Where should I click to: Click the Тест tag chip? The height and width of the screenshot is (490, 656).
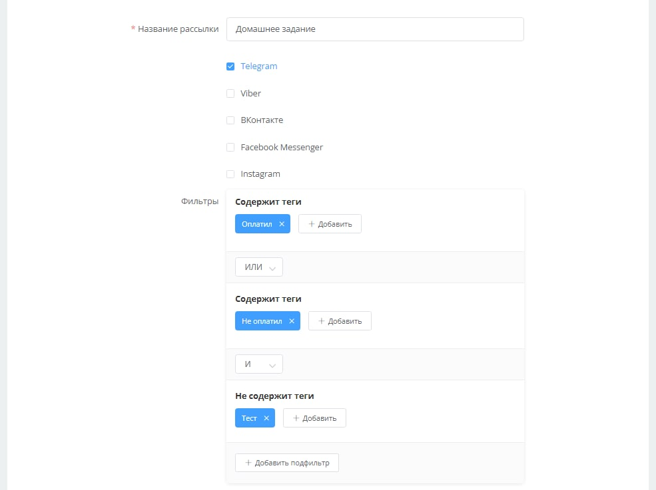pyautogui.click(x=249, y=418)
